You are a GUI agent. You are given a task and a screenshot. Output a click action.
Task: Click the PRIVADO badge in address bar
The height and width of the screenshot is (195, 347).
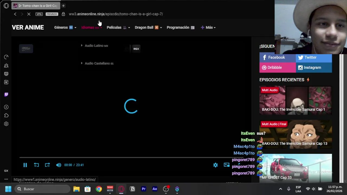point(52,14)
